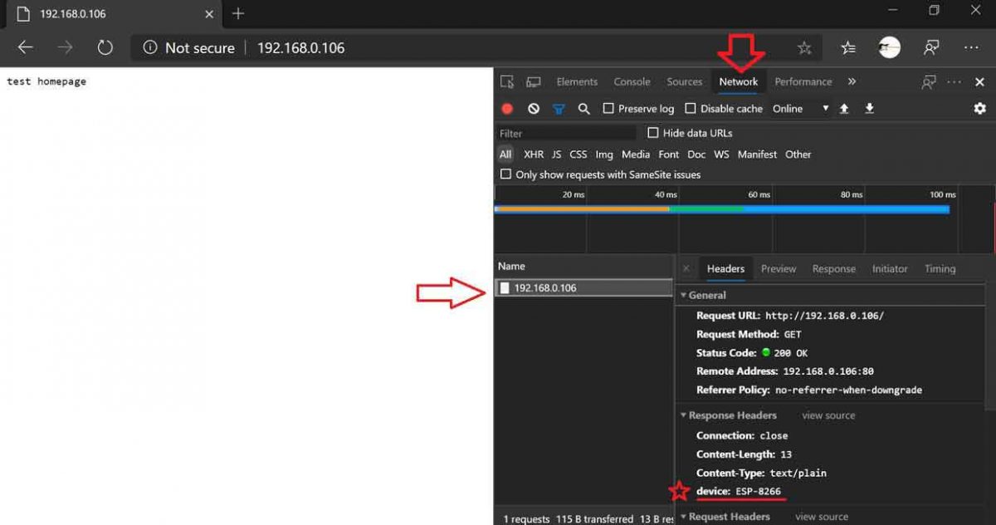Open a new tab with plus icon

click(x=238, y=13)
